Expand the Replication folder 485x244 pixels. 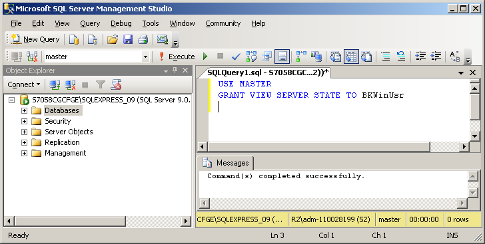(x=24, y=143)
